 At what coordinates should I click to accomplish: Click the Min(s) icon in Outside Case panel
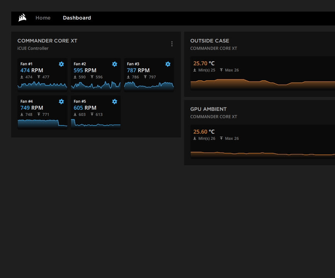pos(195,70)
